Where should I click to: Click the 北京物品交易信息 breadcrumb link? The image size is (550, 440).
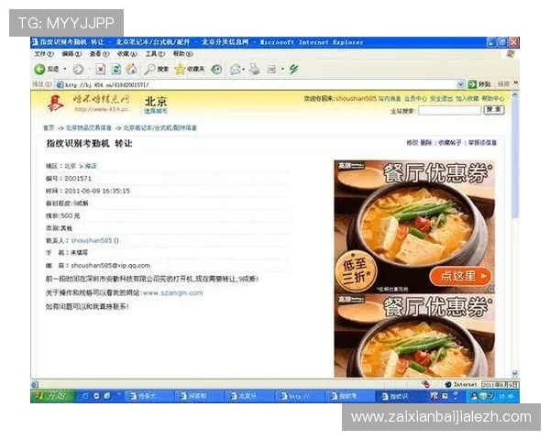point(88,127)
